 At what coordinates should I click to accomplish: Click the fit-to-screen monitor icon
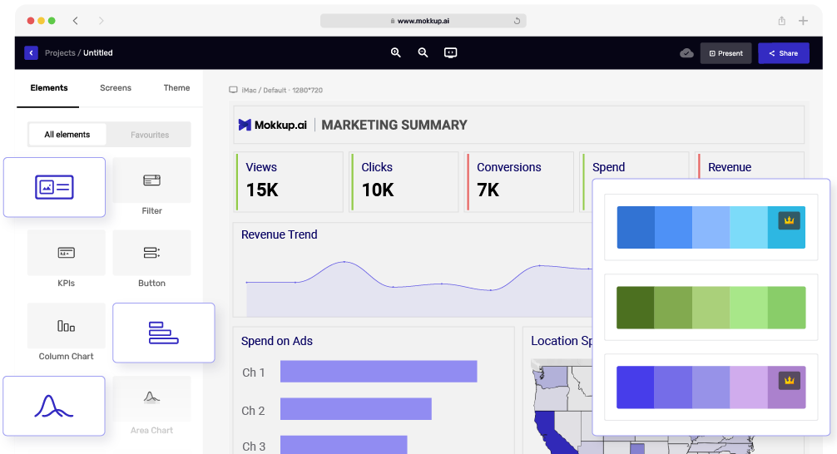tap(450, 52)
